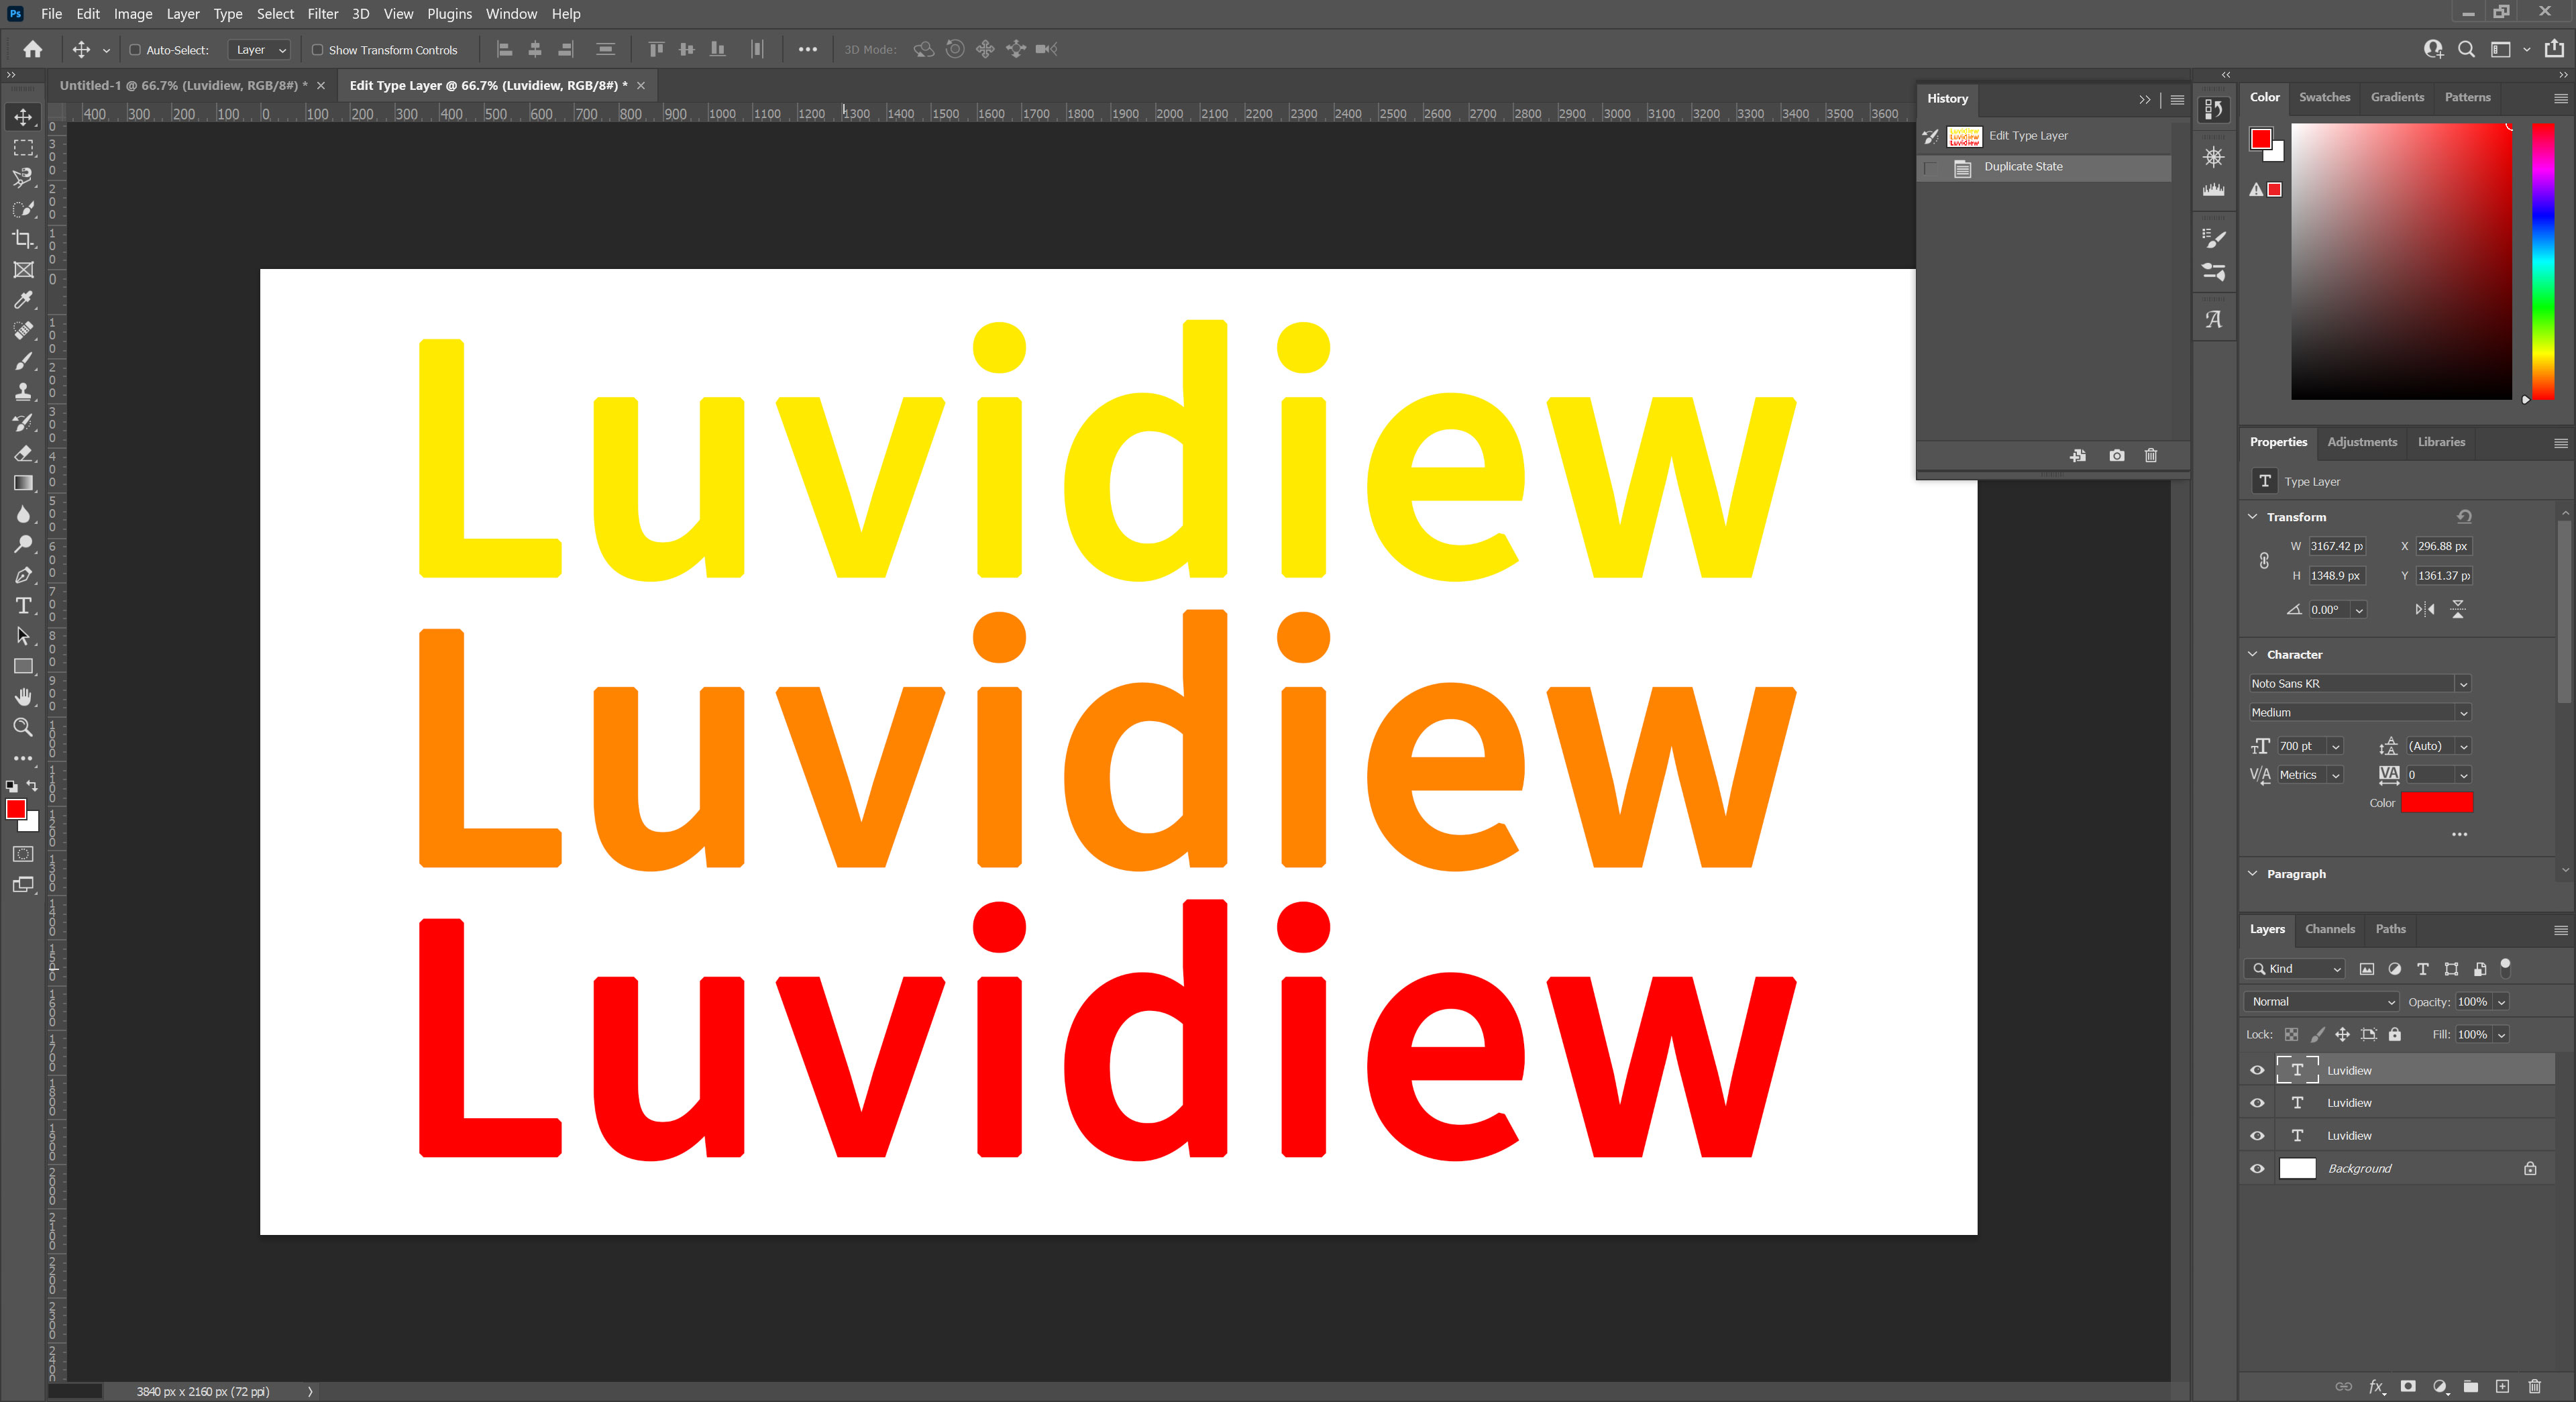The height and width of the screenshot is (1402, 2576).
Task: Enable the Auto-Select checkbox
Action: [x=135, y=50]
